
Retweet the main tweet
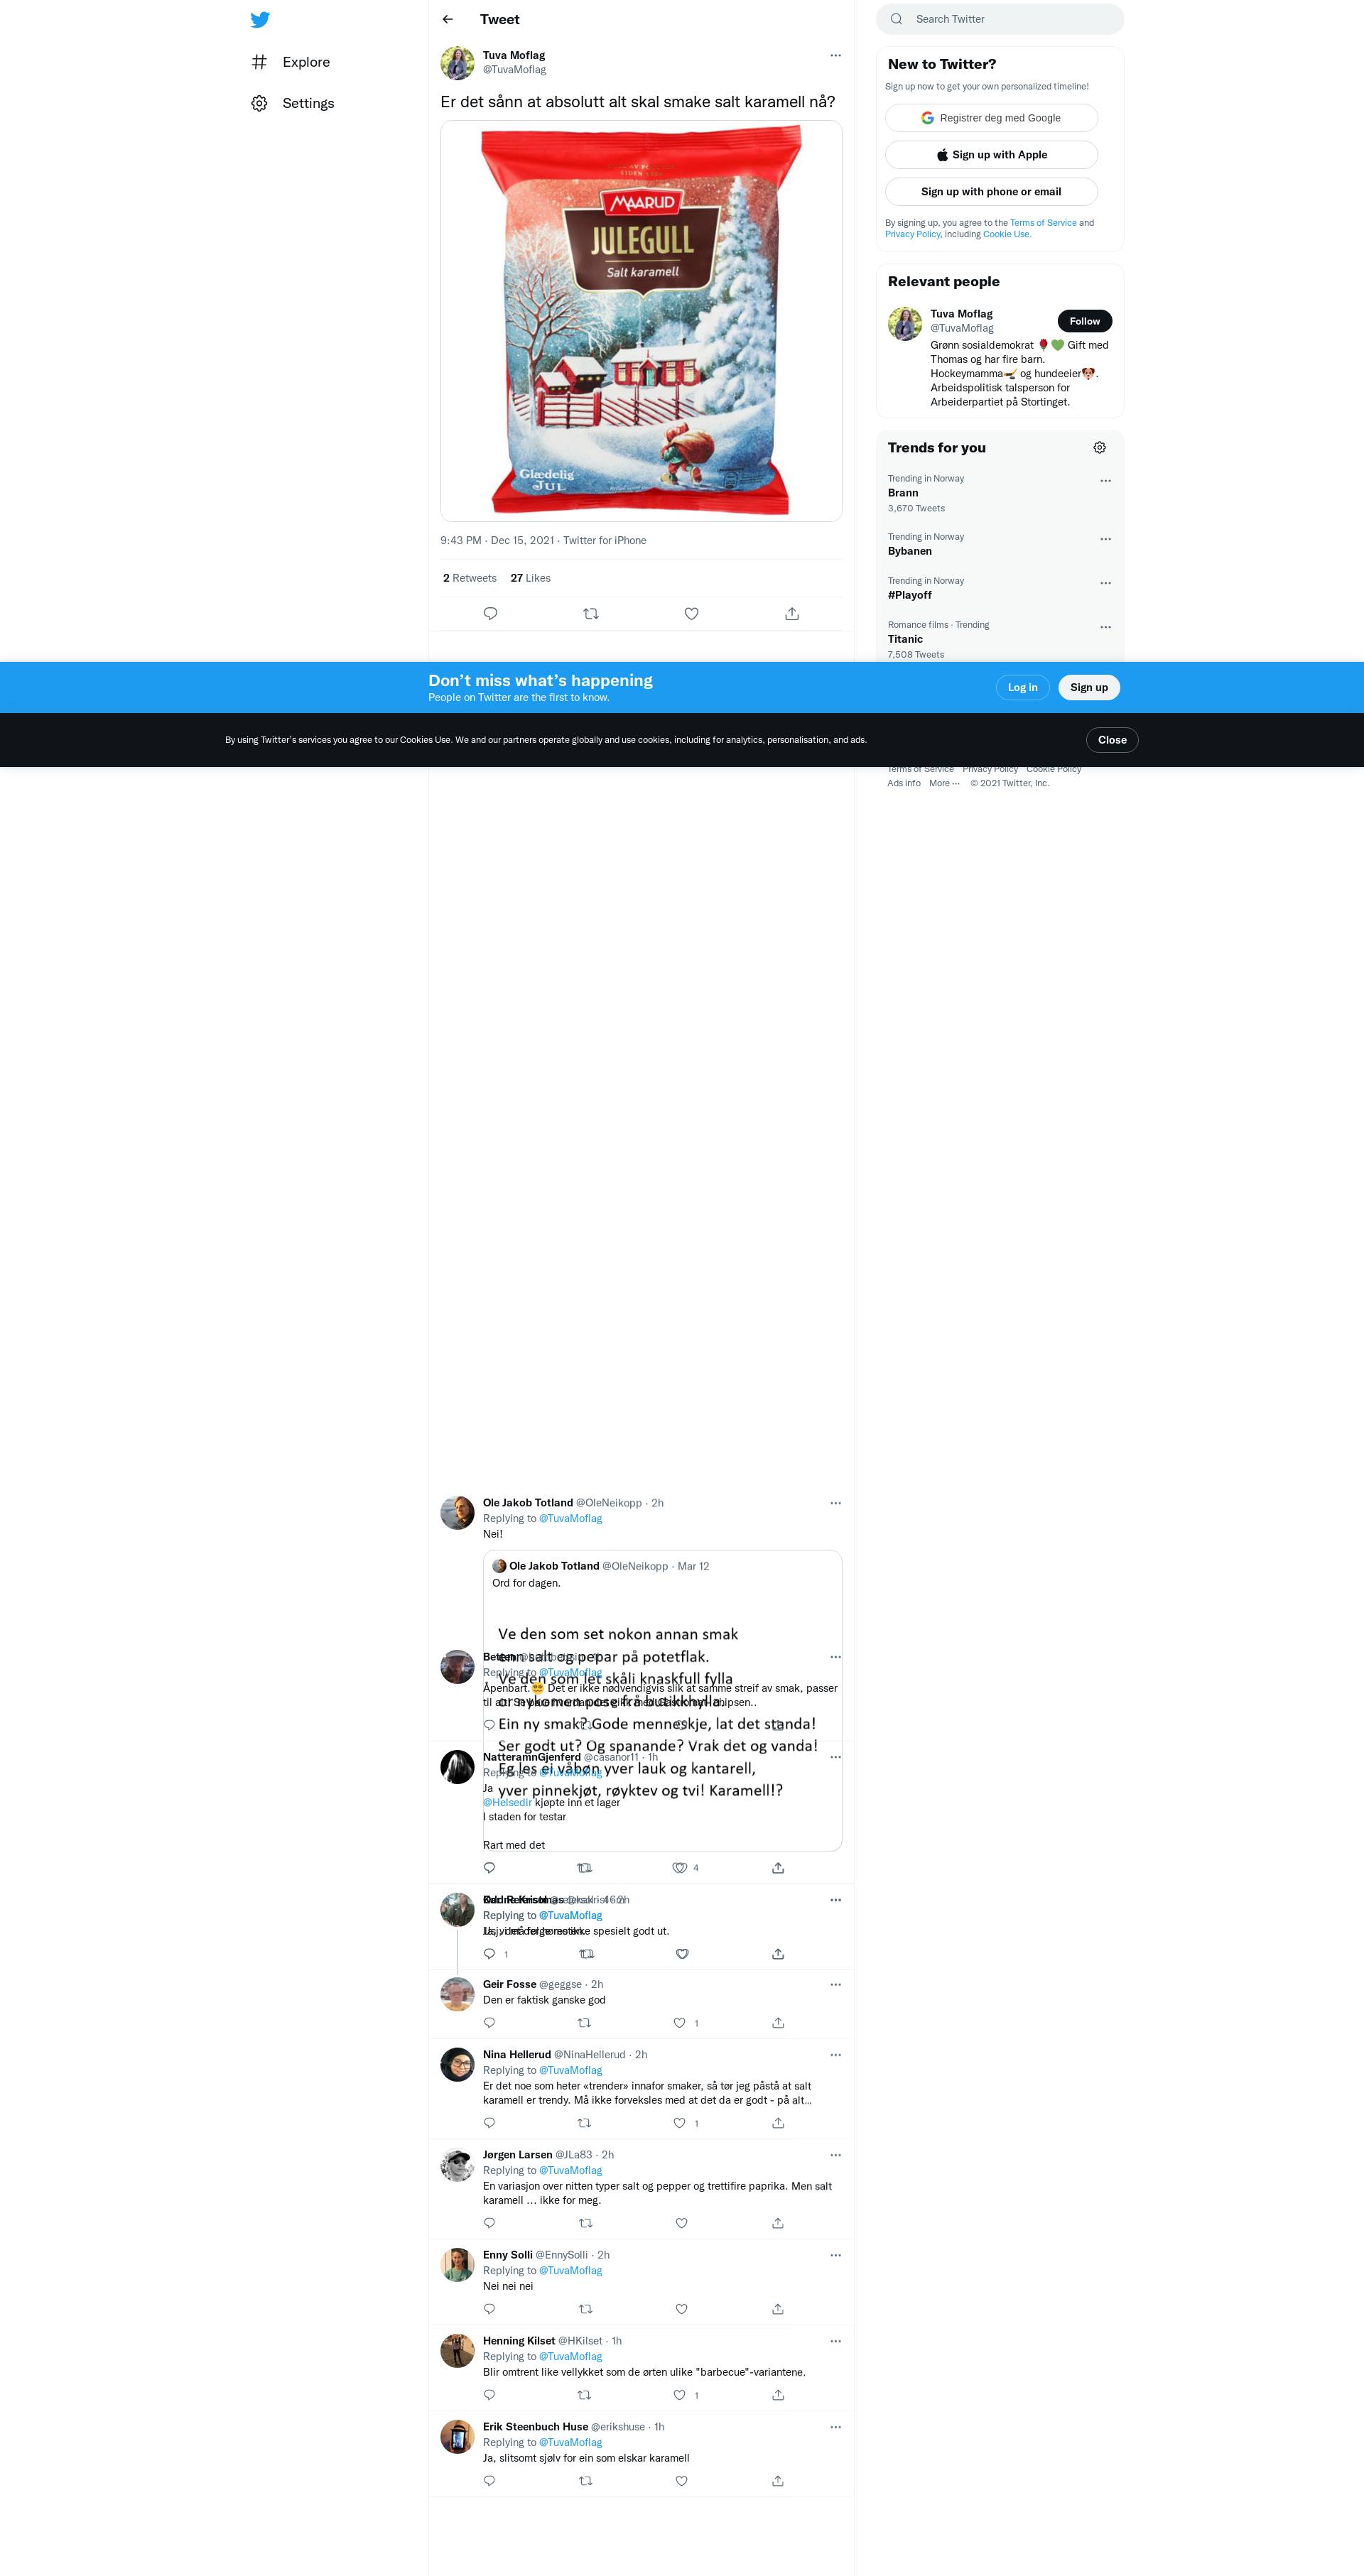point(591,614)
